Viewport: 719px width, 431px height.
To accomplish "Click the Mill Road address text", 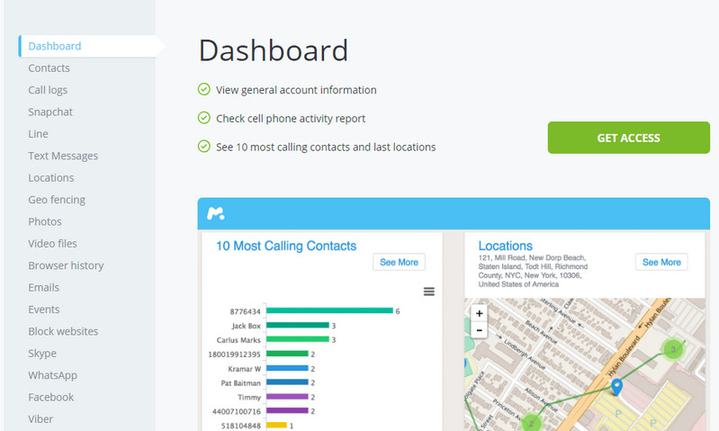I will [x=533, y=271].
